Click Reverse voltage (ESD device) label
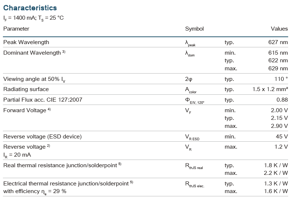Image resolution: width=294 pixels, height=200 pixels. pyautogui.click(x=42, y=137)
